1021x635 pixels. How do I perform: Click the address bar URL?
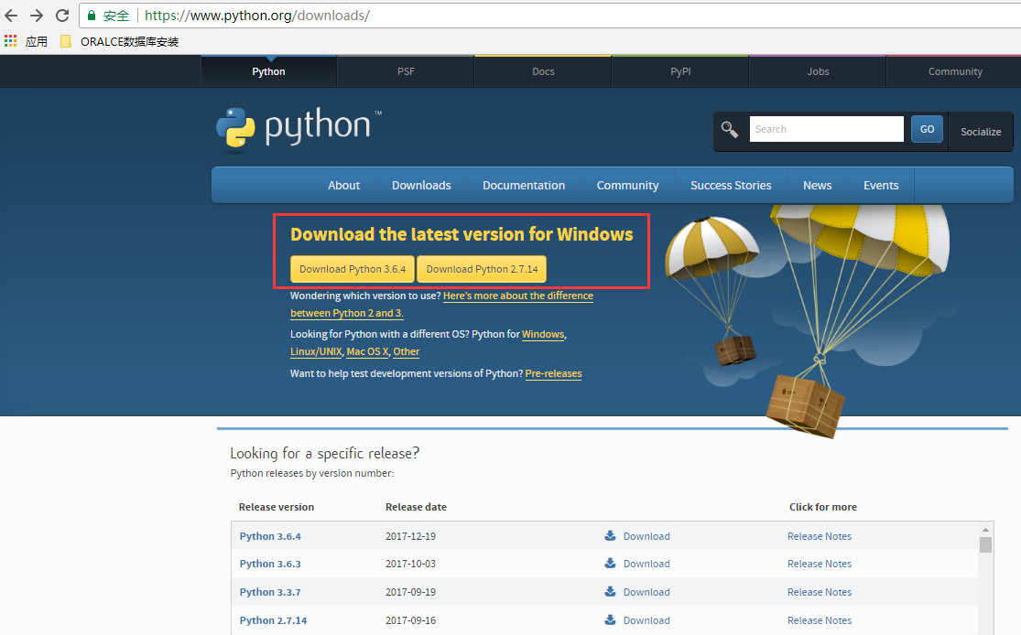click(x=257, y=15)
